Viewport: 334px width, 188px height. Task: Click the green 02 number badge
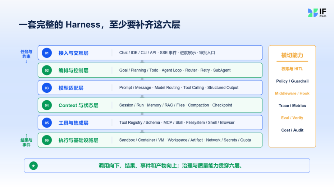coord(47,70)
